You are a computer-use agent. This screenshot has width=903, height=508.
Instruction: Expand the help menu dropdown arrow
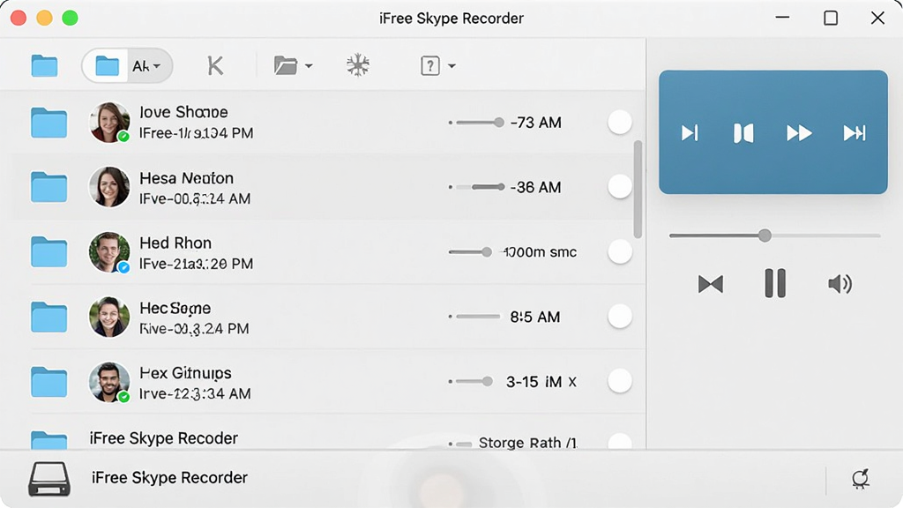452,66
